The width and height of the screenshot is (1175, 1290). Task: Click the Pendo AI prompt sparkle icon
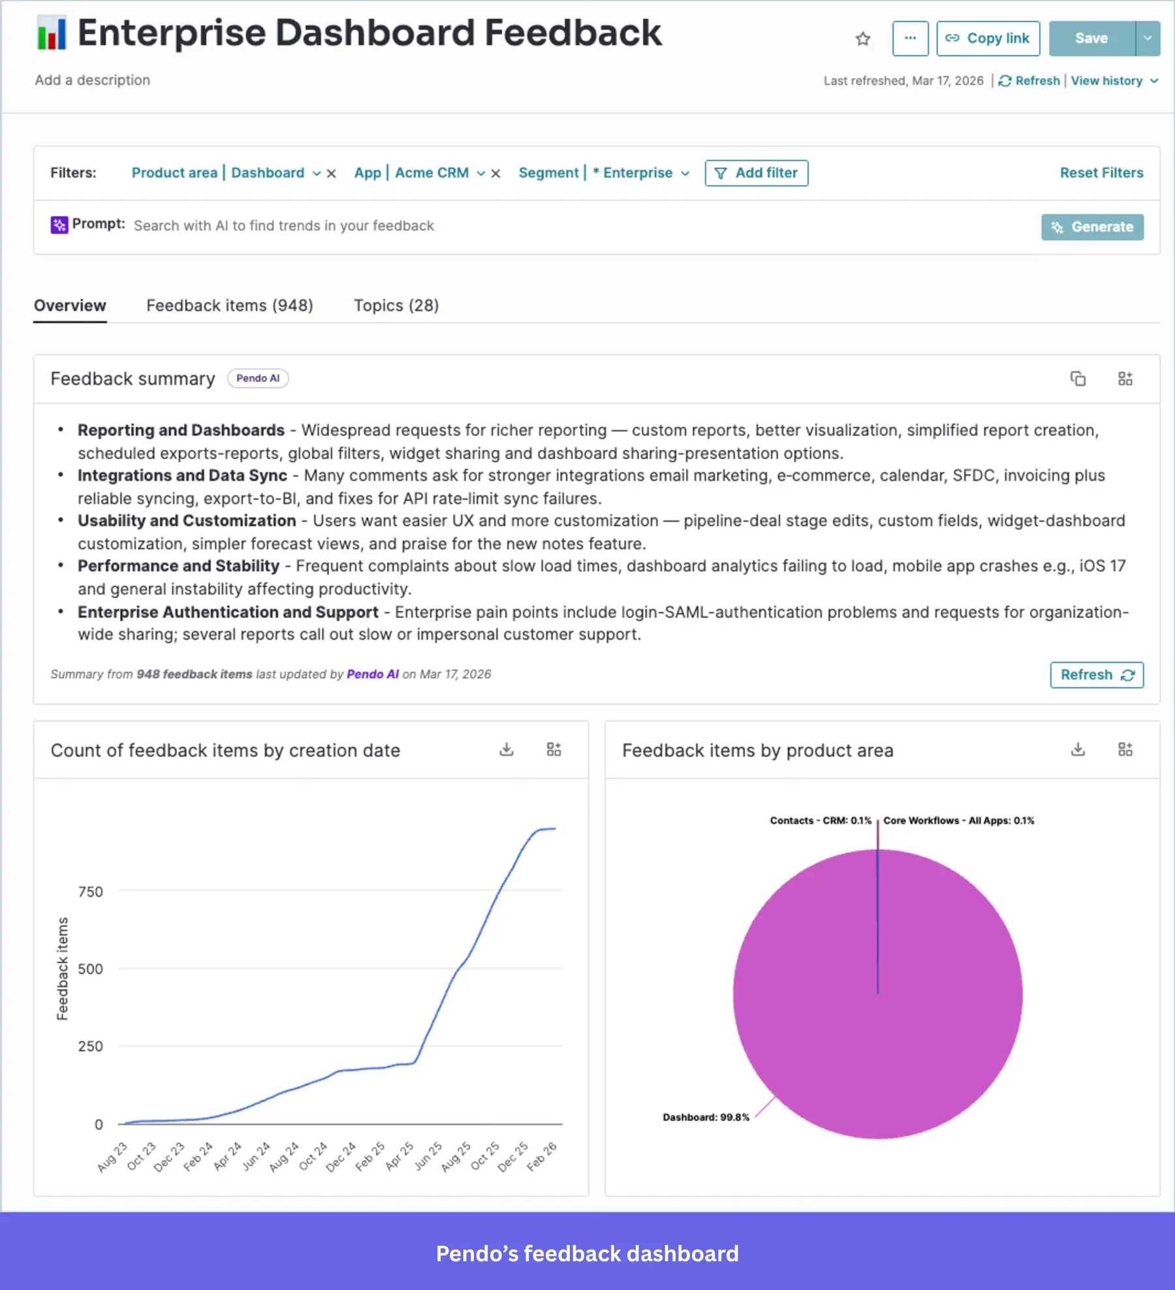coord(59,225)
